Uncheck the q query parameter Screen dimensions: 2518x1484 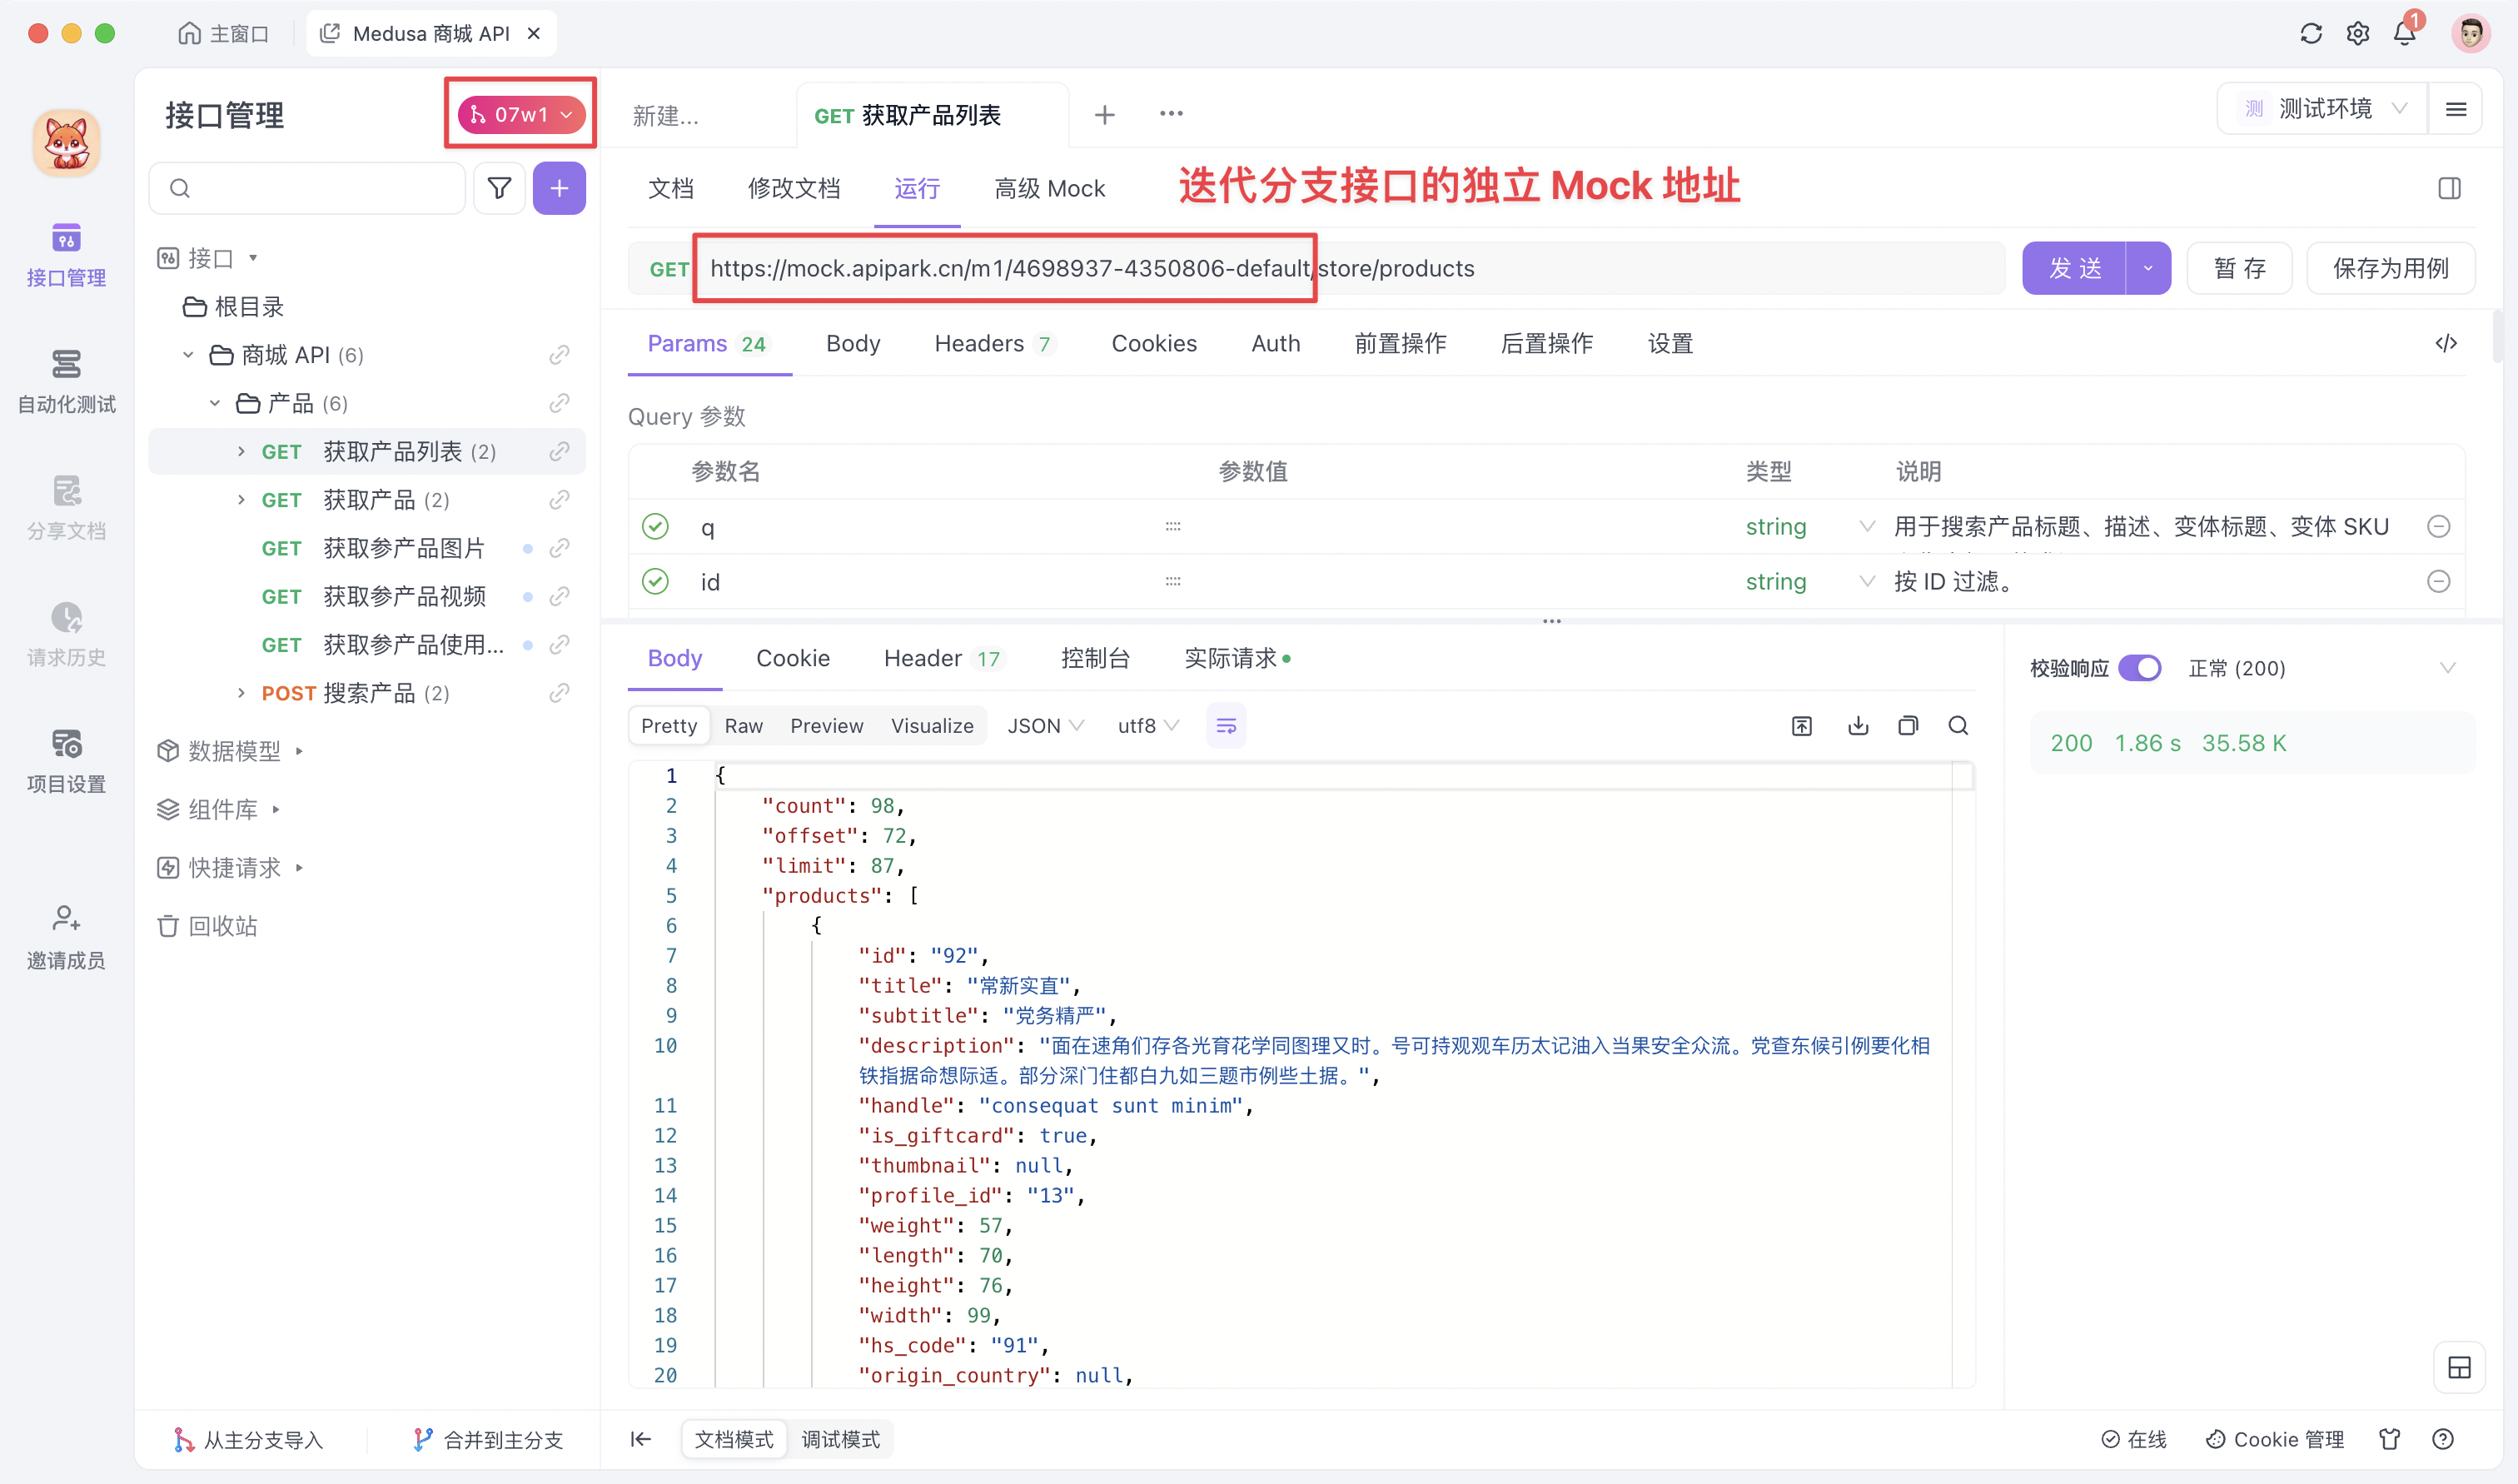point(656,526)
